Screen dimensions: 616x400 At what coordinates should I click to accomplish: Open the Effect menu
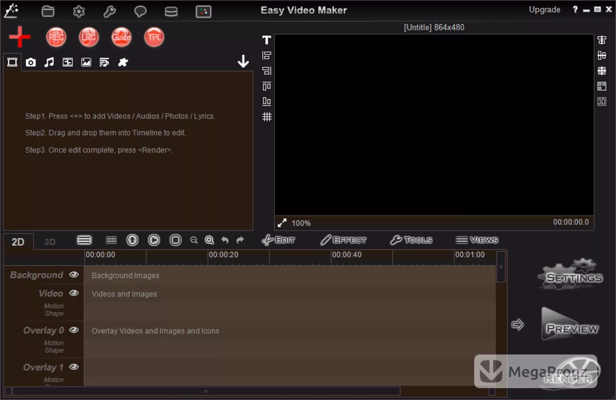click(x=343, y=240)
